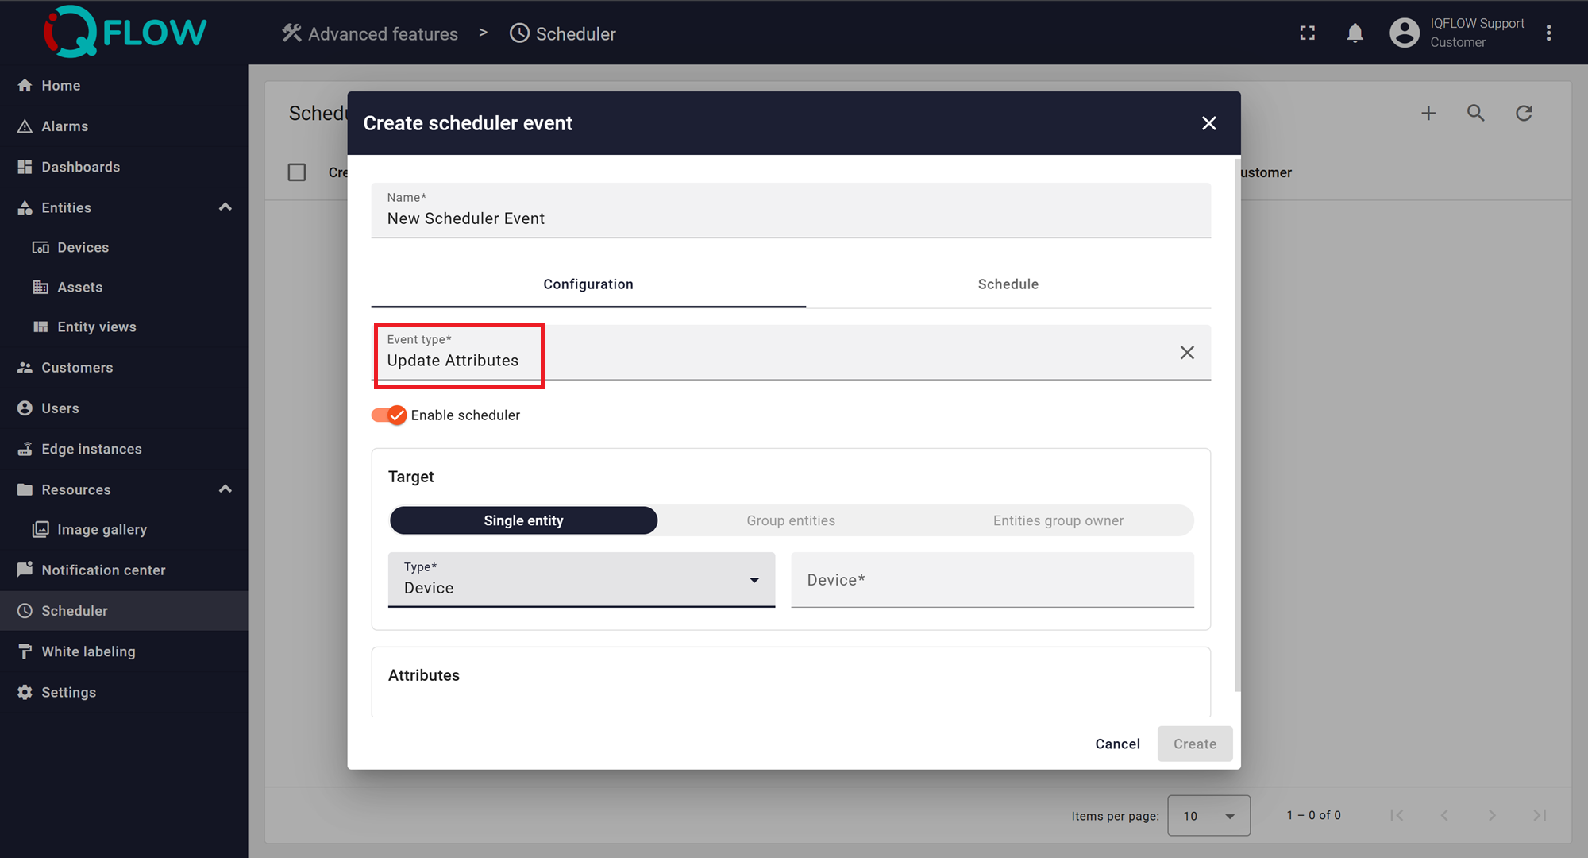Click the Device input field
The width and height of the screenshot is (1588, 858).
[992, 581]
